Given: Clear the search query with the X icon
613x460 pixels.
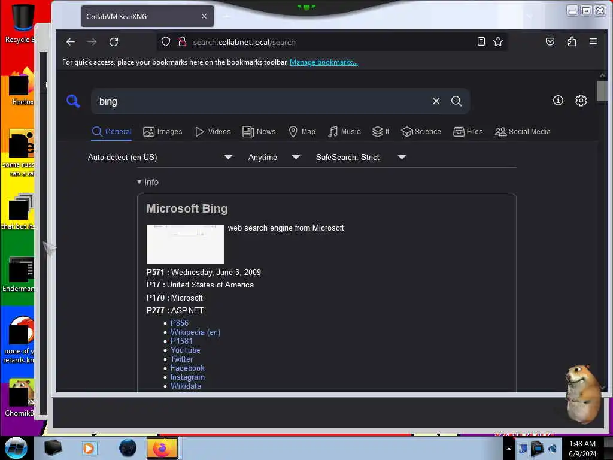Looking at the screenshot, I should [x=436, y=101].
